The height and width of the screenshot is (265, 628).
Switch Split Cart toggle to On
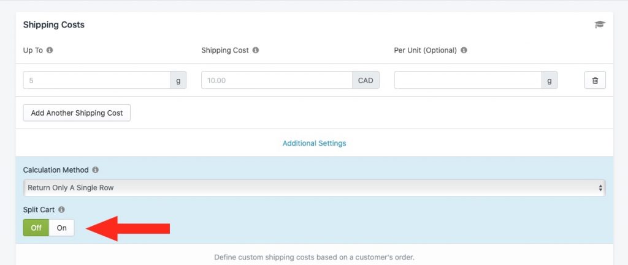(x=62, y=228)
